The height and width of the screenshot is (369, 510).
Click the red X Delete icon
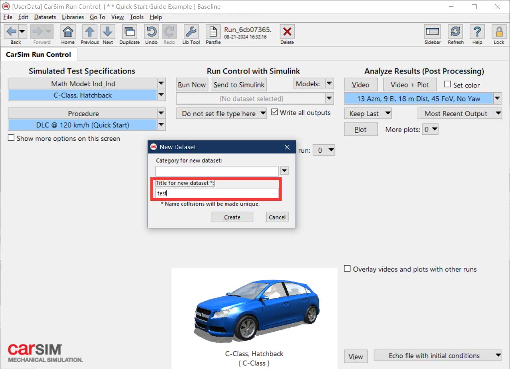287,31
